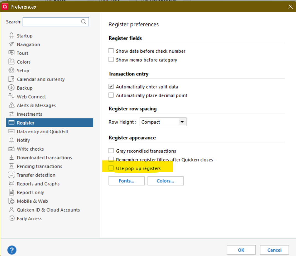Click the Write checks pen icon
296x256 pixels.
pos(11,149)
